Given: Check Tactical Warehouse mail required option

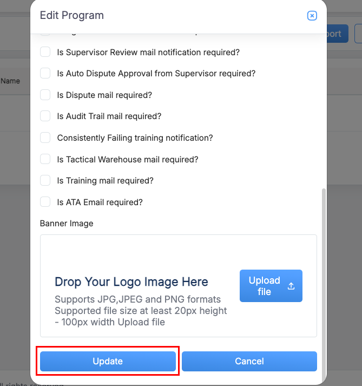Looking at the screenshot, I should [x=45, y=159].
